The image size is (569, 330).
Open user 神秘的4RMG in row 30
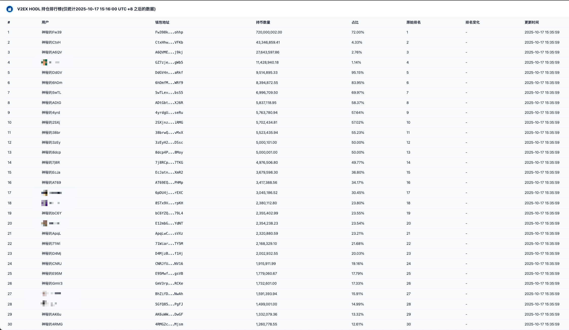[52, 324]
